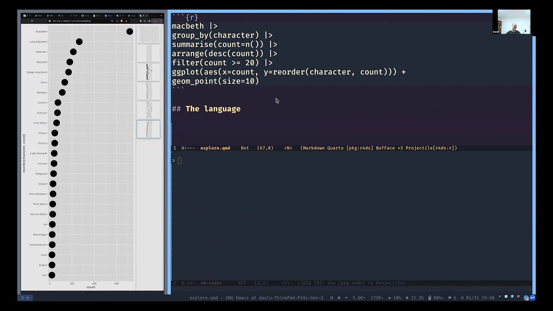
Task: Click the 01/31 19:40 clock
Action: (x=477, y=298)
